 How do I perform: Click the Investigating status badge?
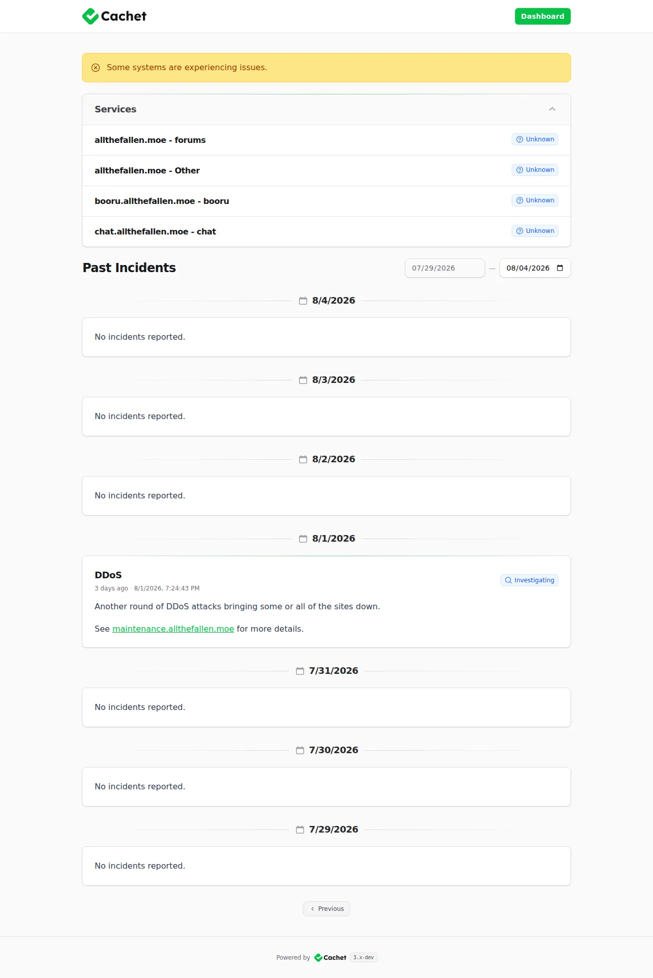coord(529,580)
